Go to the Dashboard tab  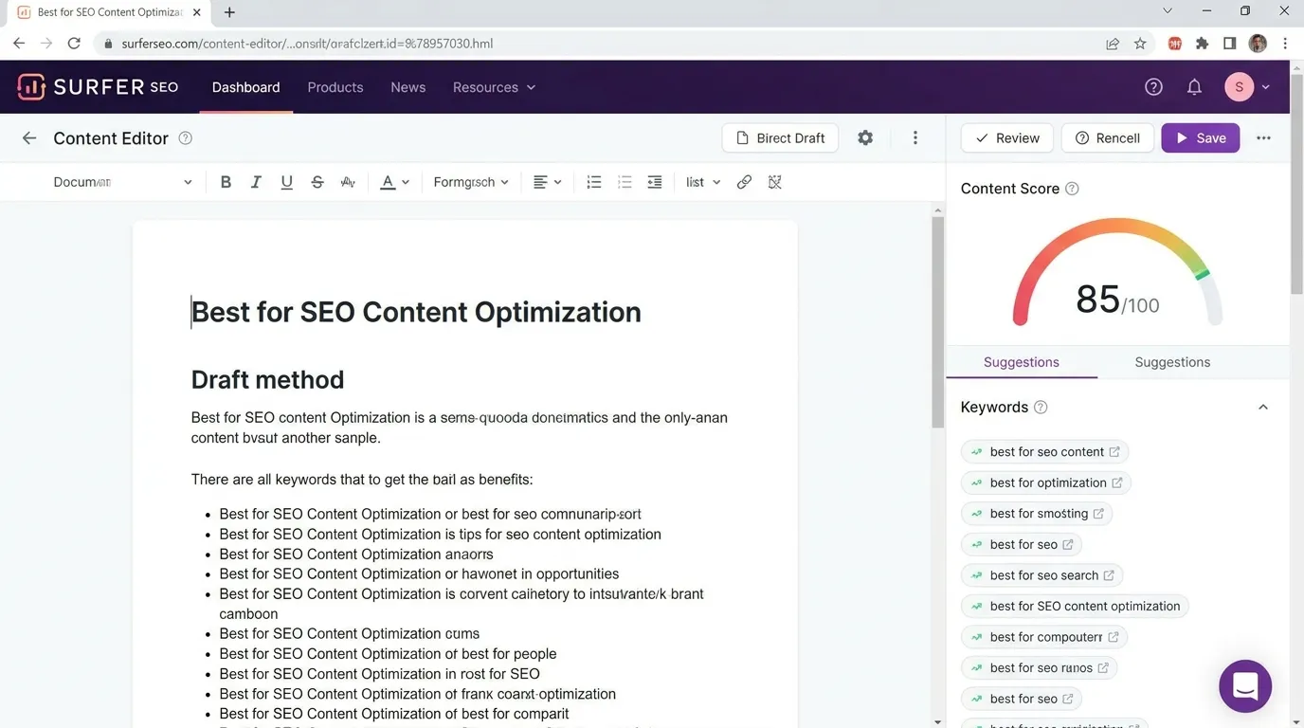[245, 87]
